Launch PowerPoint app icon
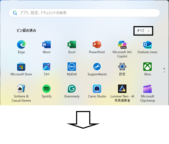 coord(97,47)
